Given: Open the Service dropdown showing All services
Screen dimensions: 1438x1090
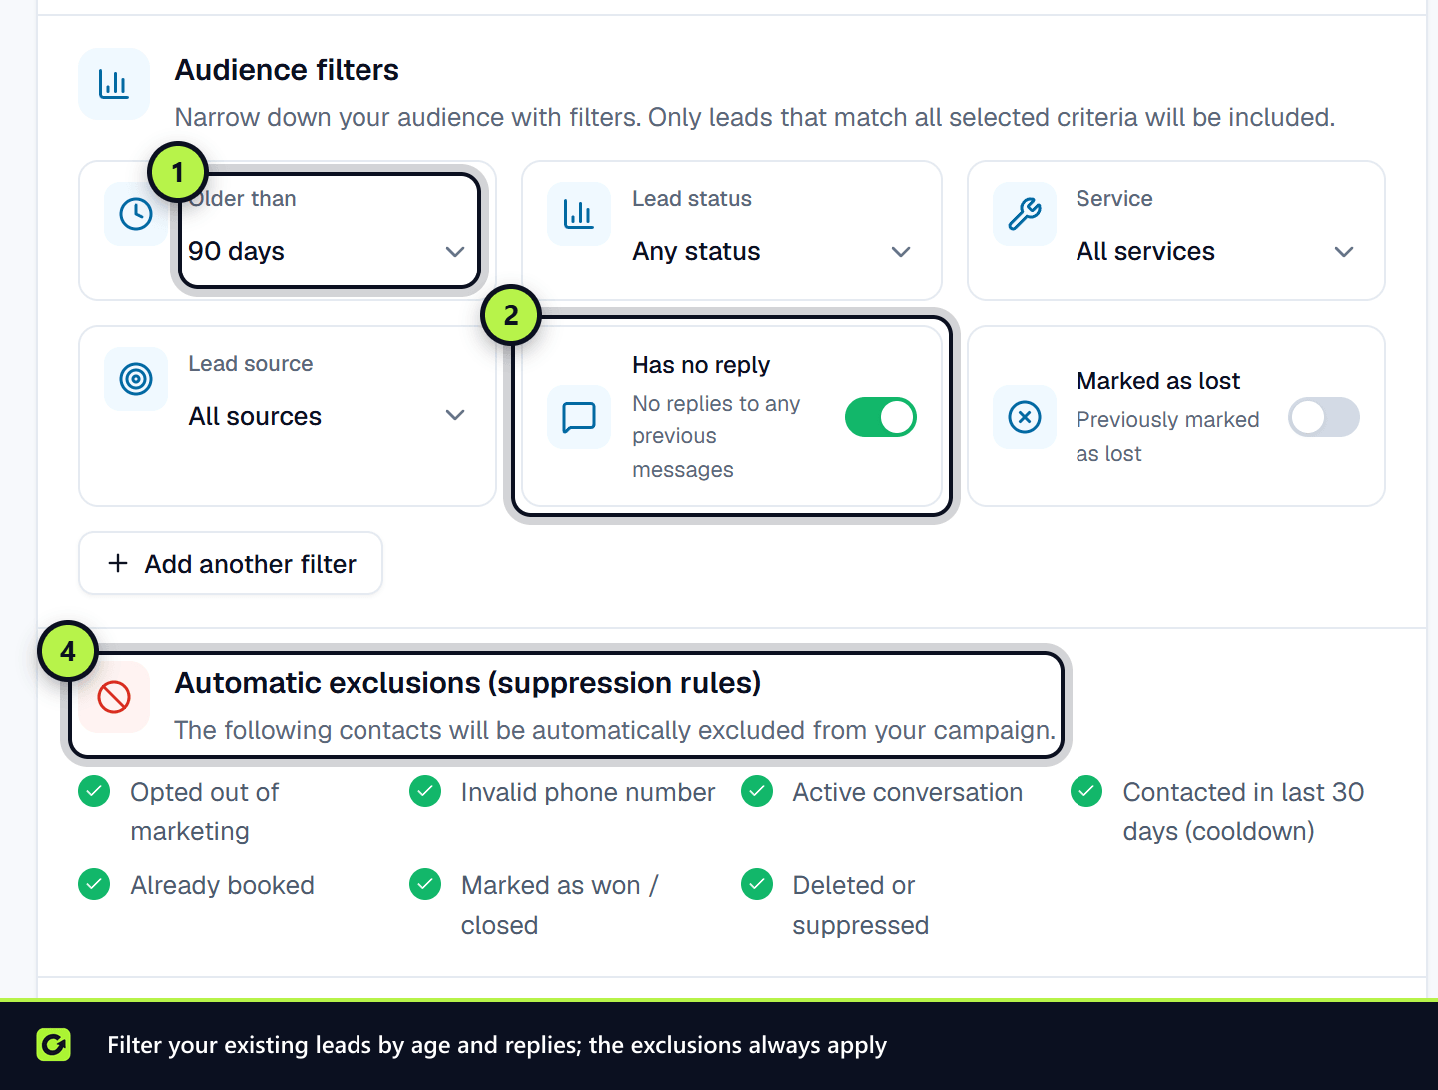Looking at the screenshot, I should 1215,251.
